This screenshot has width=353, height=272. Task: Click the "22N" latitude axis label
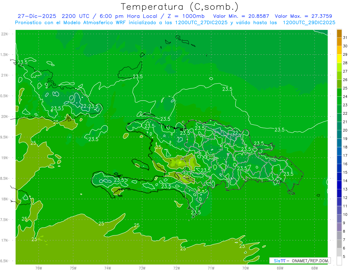coord(5,34)
